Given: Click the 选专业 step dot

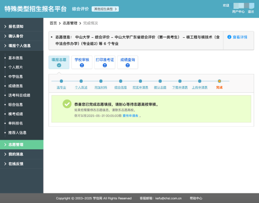Looking at the screenshot, I should click(61, 81).
